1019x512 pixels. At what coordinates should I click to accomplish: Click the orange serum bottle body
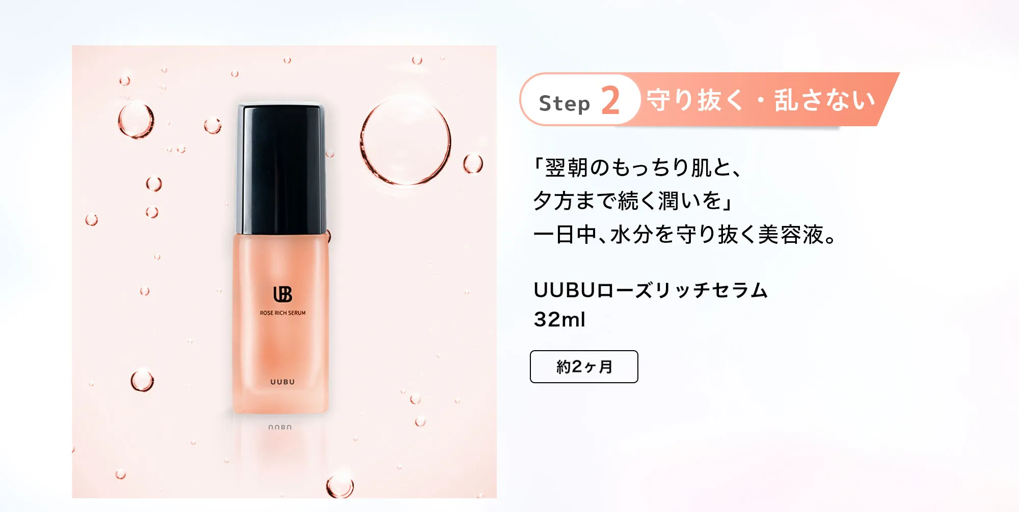pyautogui.click(x=281, y=324)
